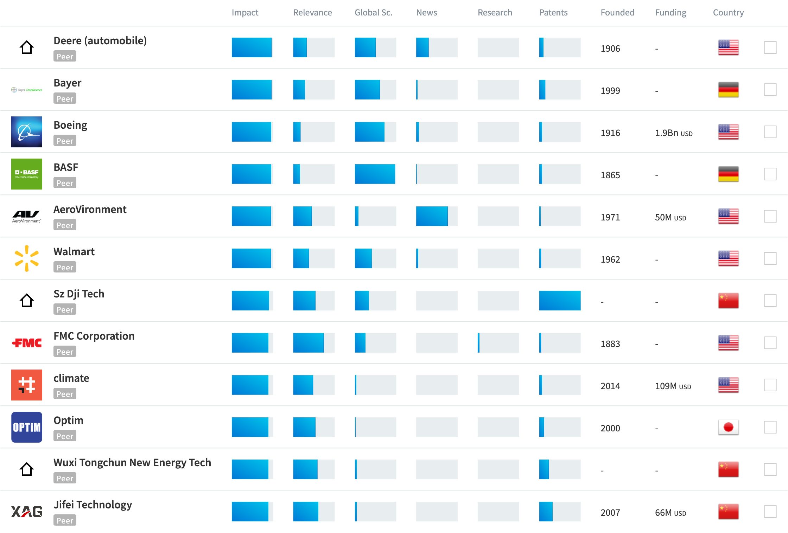Open the XAG Jifei Technology logo
This screenshot has height=533, width=788.
point(27,512)
